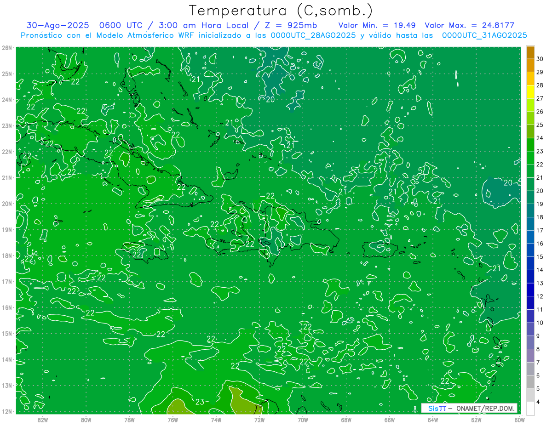Click the "68W" longitude label
The height and width of the screenshot is (426, 552).
[346, 420]
